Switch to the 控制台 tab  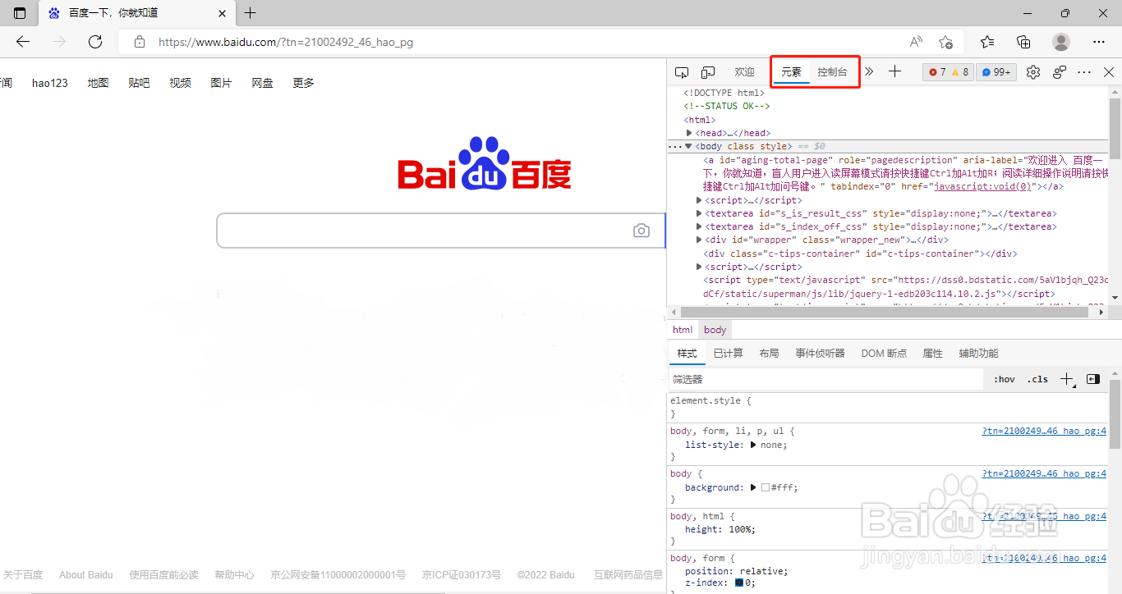tap(832, 72)
